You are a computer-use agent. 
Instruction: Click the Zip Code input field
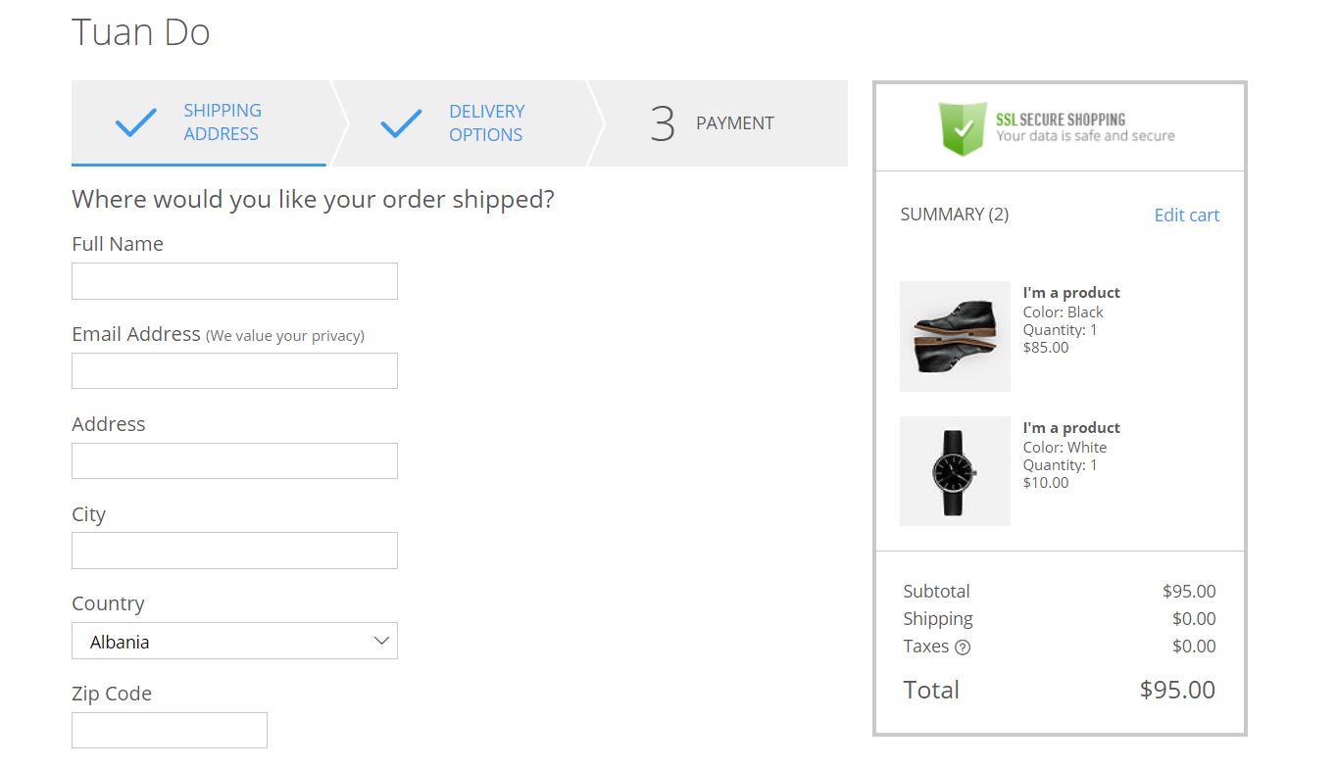point(169,731)
